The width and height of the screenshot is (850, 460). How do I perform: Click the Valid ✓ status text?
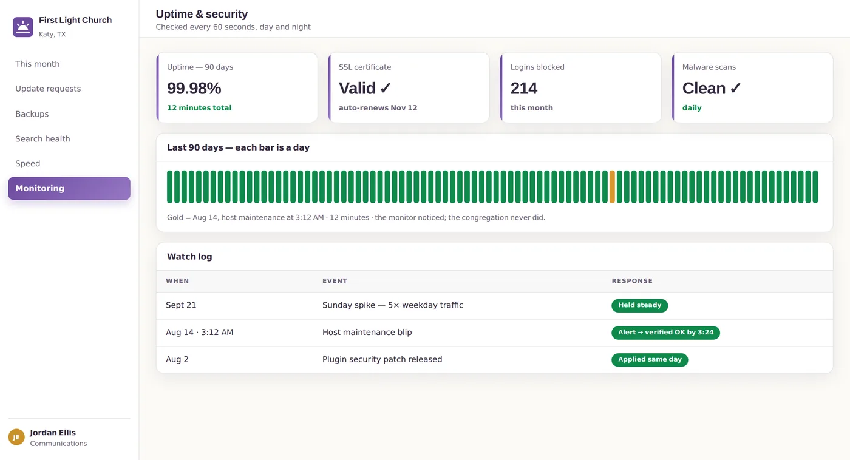point(365,89)
